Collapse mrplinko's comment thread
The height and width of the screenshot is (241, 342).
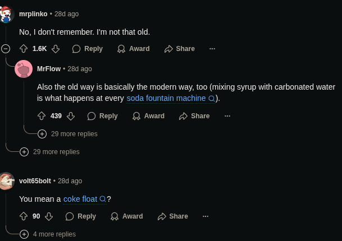(x=6, y=49)
